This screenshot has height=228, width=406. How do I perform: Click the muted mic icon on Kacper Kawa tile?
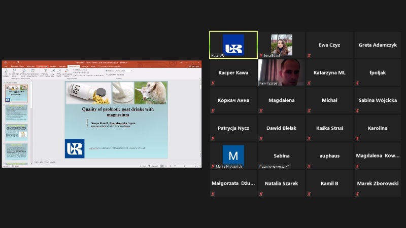click(x=213, y=83)
